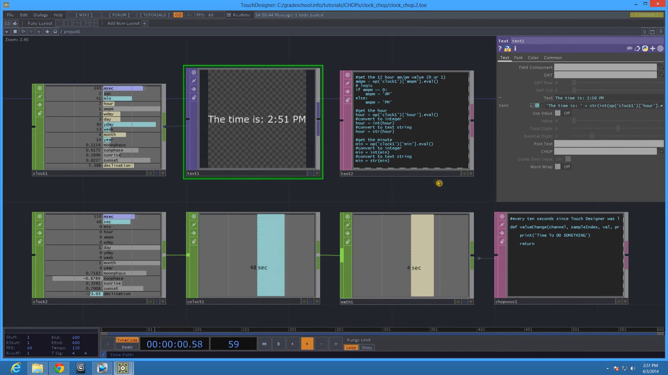Switch to the Font tab

(518, 58)
